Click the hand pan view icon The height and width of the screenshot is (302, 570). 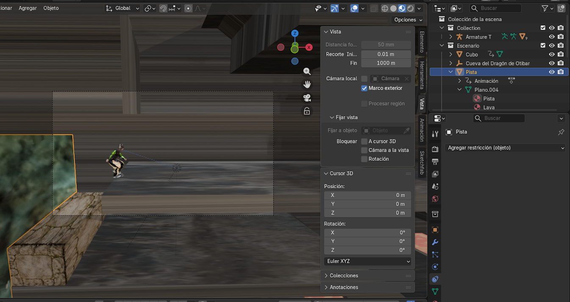point(307,85)
